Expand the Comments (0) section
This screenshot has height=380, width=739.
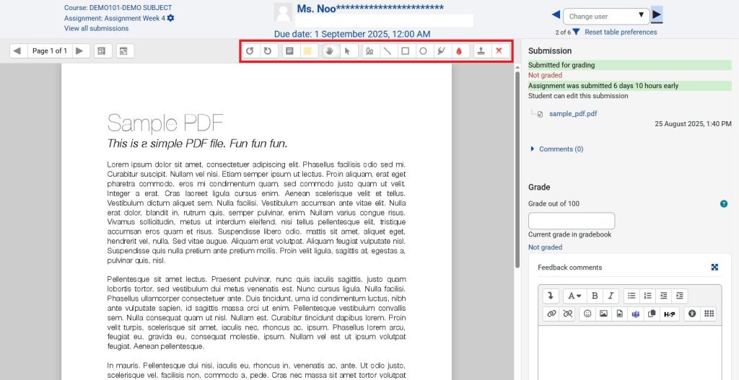pyautogui.click(x=560, y=149)
